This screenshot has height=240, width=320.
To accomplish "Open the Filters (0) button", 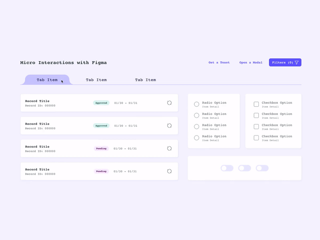I will point(284,62).
